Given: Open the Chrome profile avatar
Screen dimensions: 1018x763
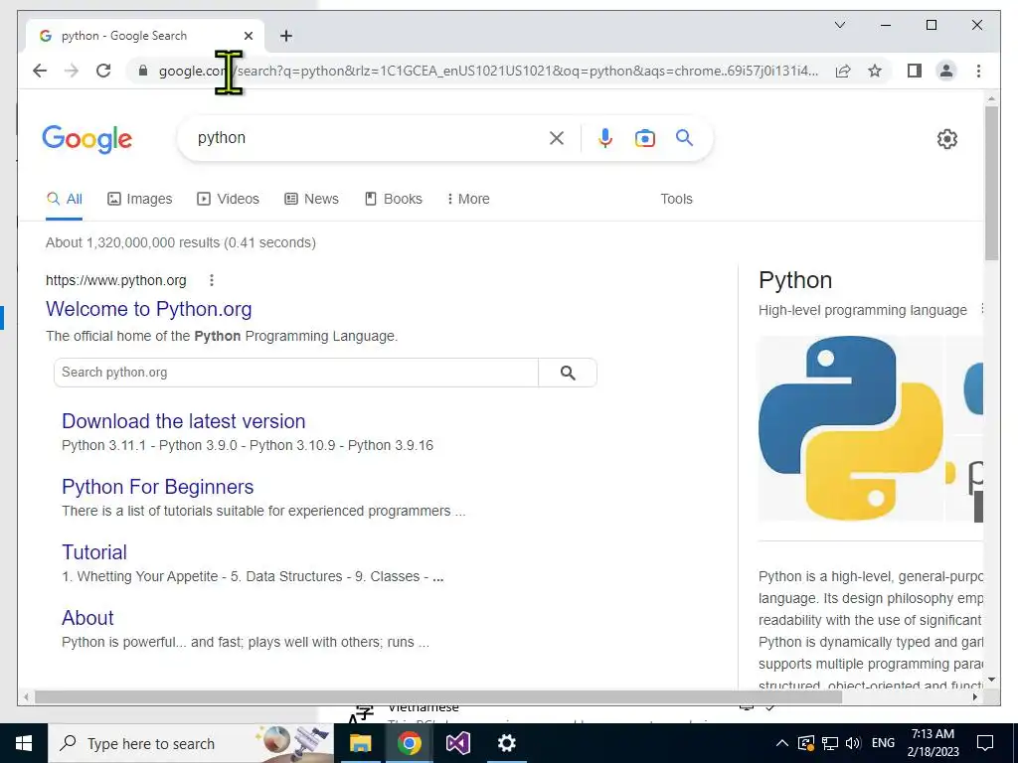Looking at the screenshot, I should point(946,71).
